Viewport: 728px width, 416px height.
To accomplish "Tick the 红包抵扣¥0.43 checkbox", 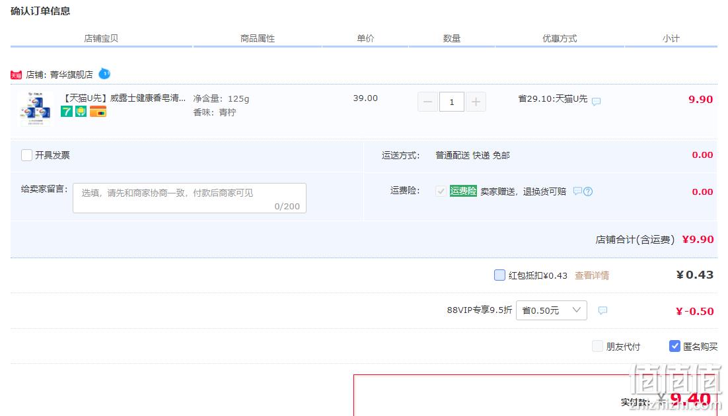I will 499,275.
